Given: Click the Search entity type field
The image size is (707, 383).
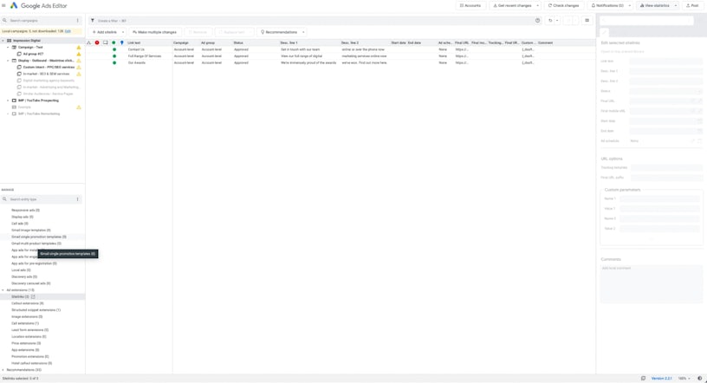Looking at the screenshot, I should click(41, 199).
